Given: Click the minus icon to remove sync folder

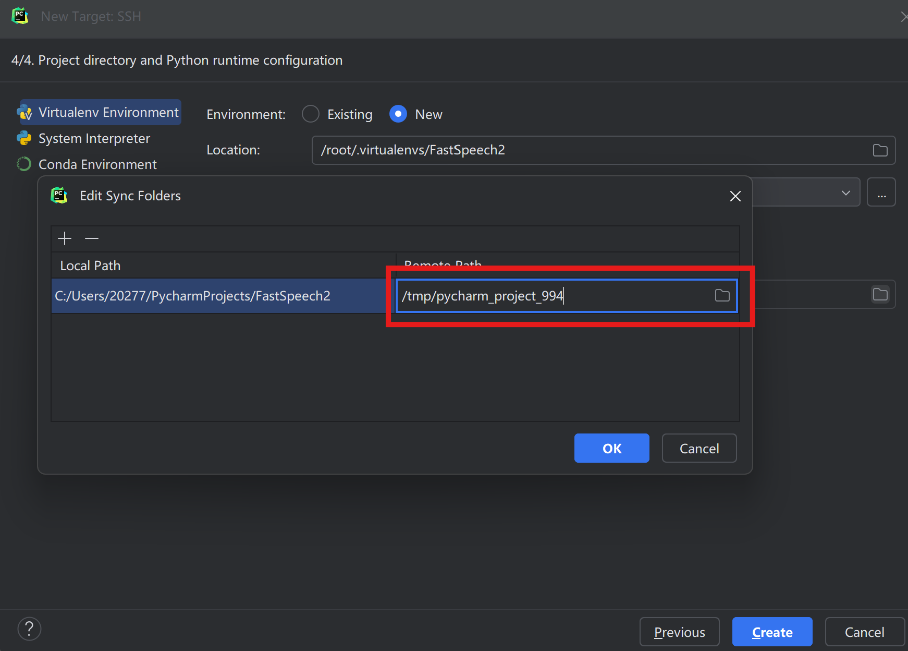Looking at the screenshot, I should 92,238.
